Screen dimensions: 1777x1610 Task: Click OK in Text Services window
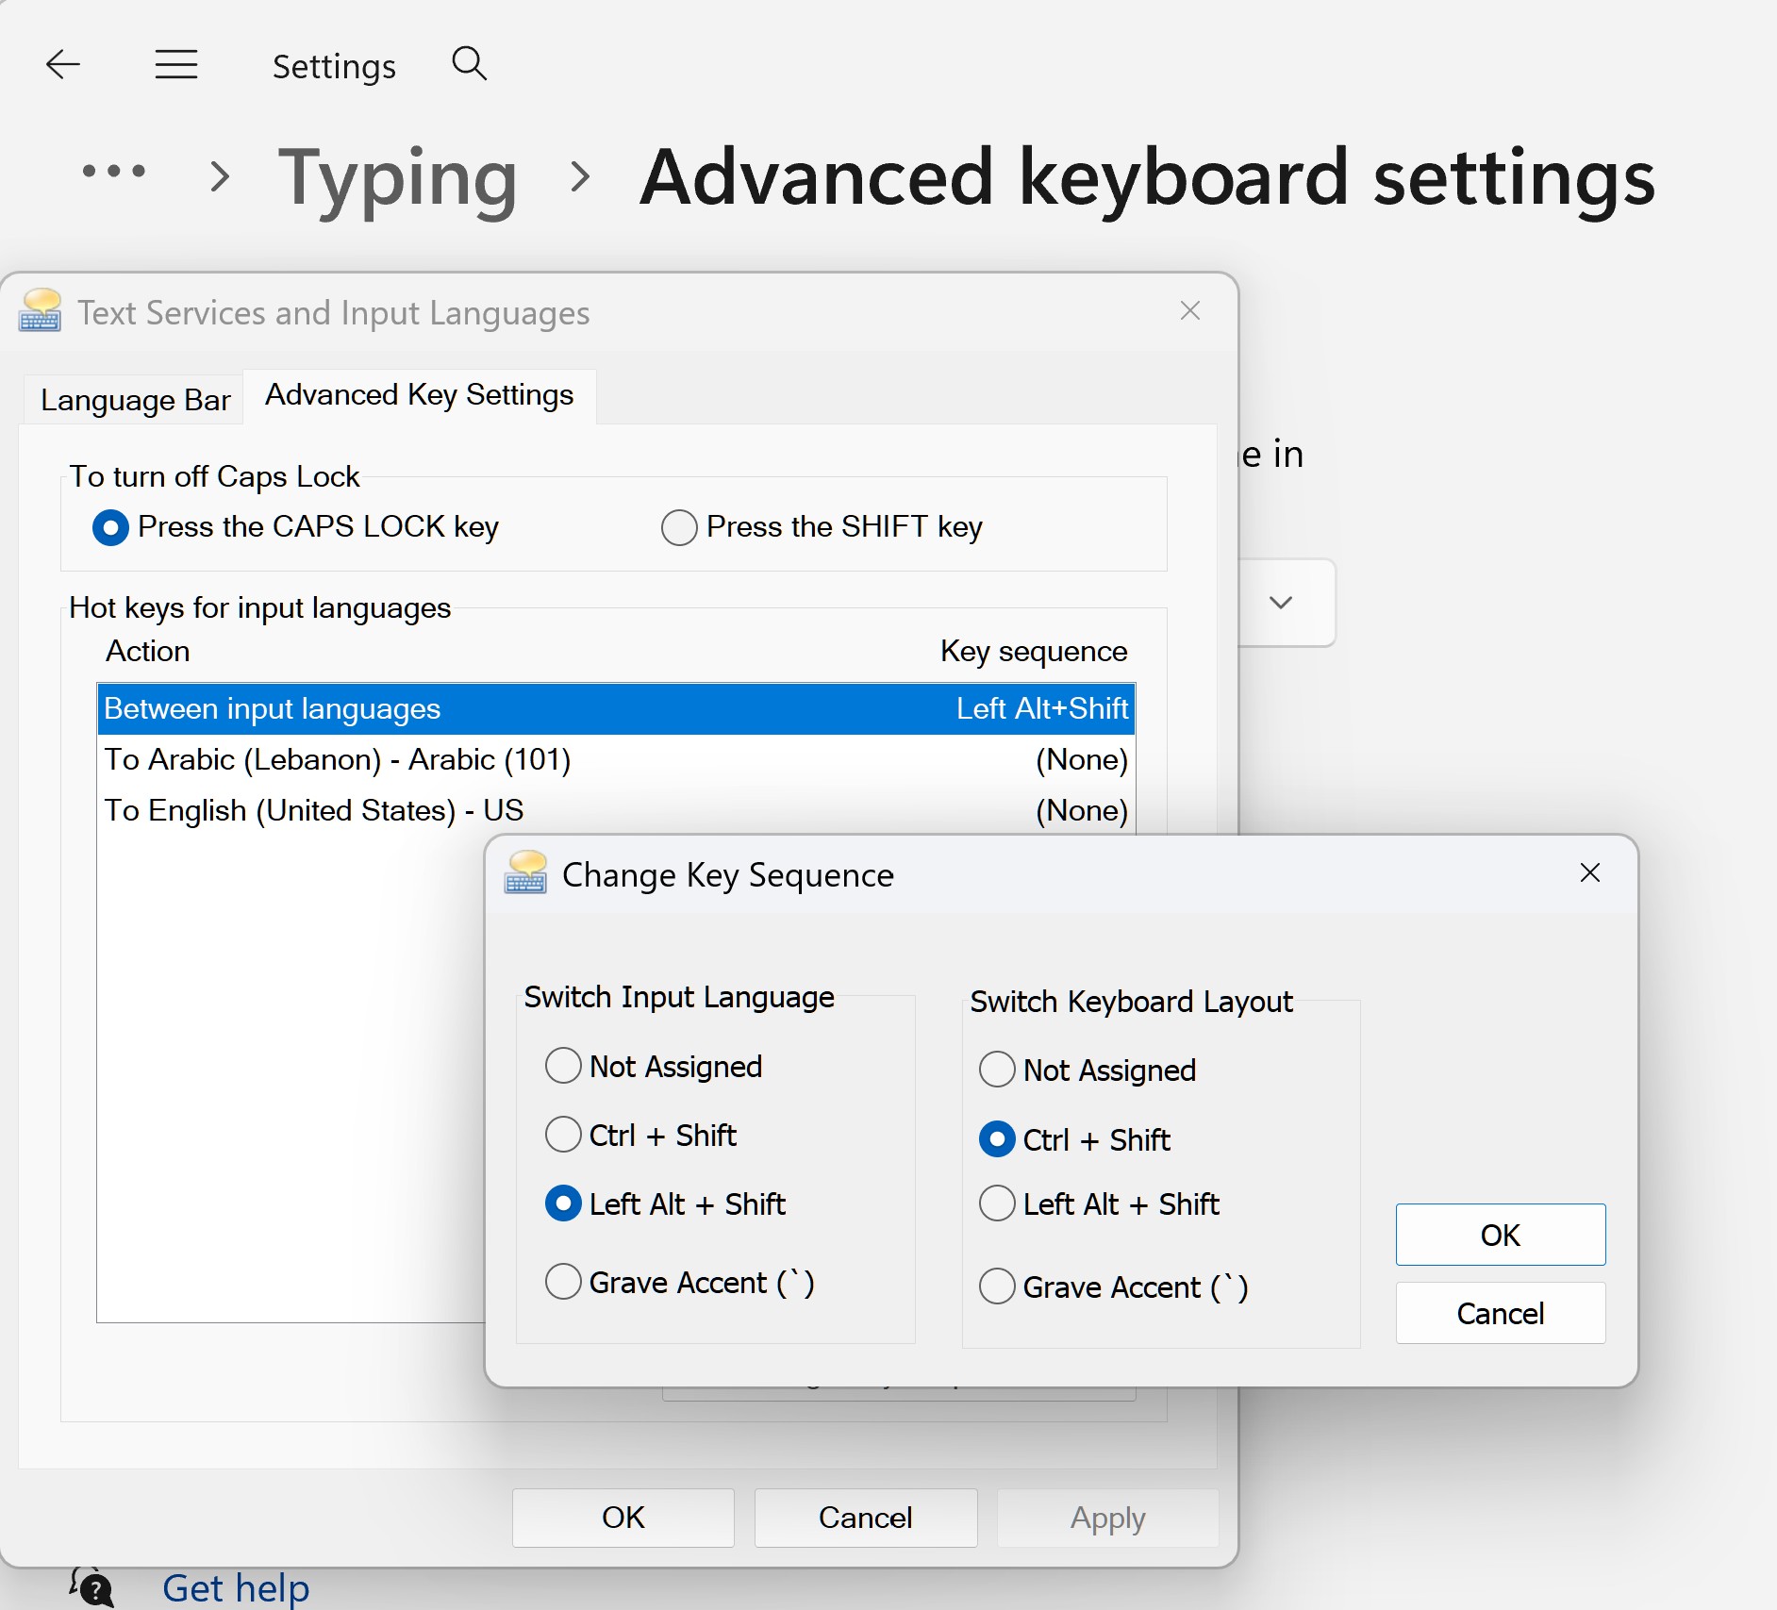pos(623,1518)
